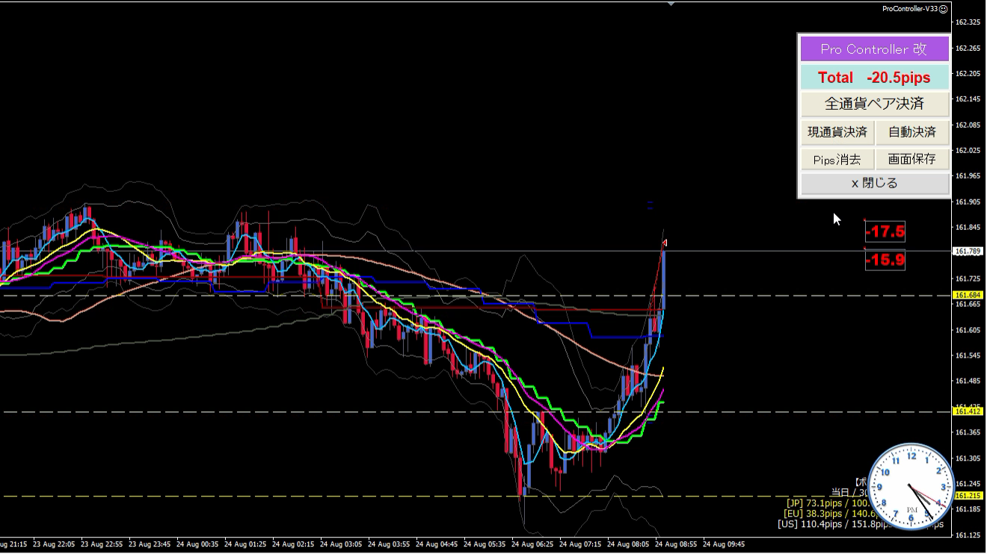Click the 161.125 price scale label
987x554 pixels.
click(968, 535)
